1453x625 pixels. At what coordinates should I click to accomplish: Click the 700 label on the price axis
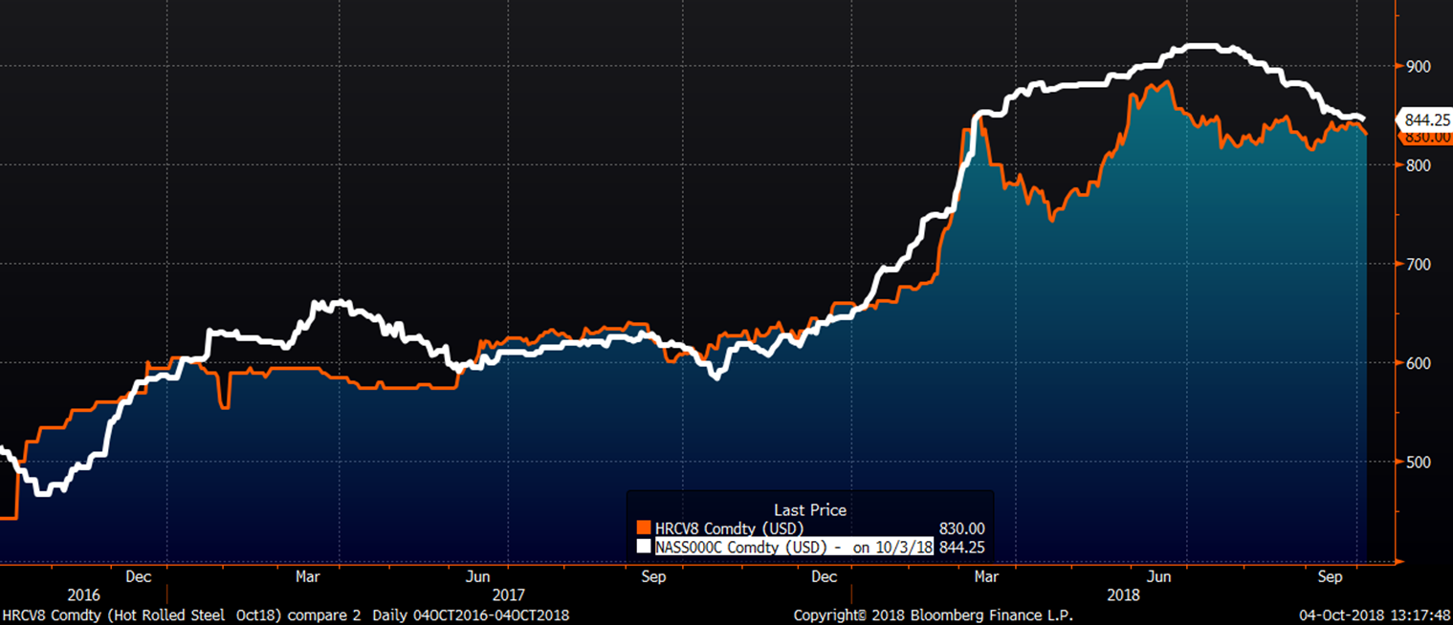[1417, 265]
